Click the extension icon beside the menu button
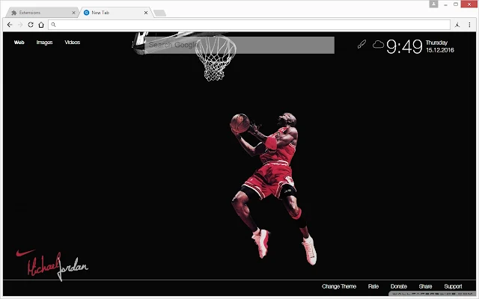 tap(457, 25)
